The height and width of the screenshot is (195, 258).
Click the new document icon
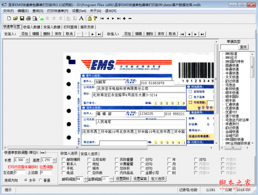(9, 18)
